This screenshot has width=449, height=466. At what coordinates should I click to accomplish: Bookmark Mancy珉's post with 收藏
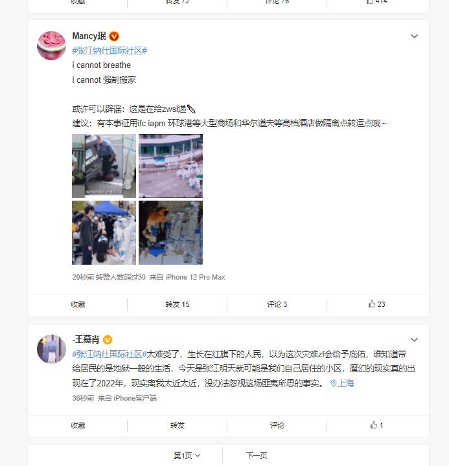point(78,304)
